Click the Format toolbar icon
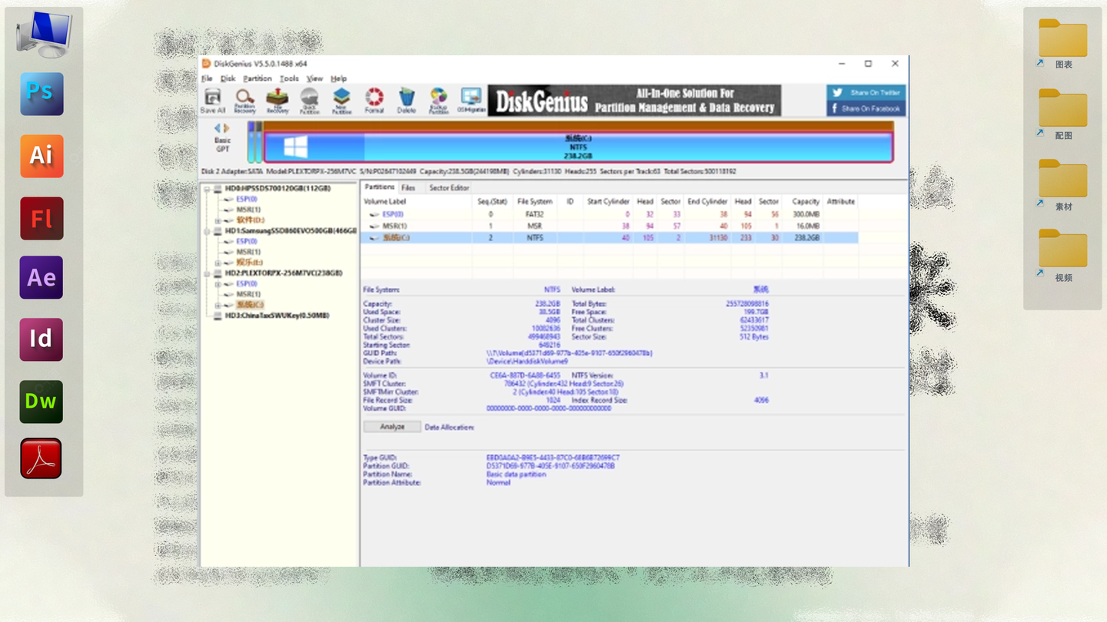 374,101
